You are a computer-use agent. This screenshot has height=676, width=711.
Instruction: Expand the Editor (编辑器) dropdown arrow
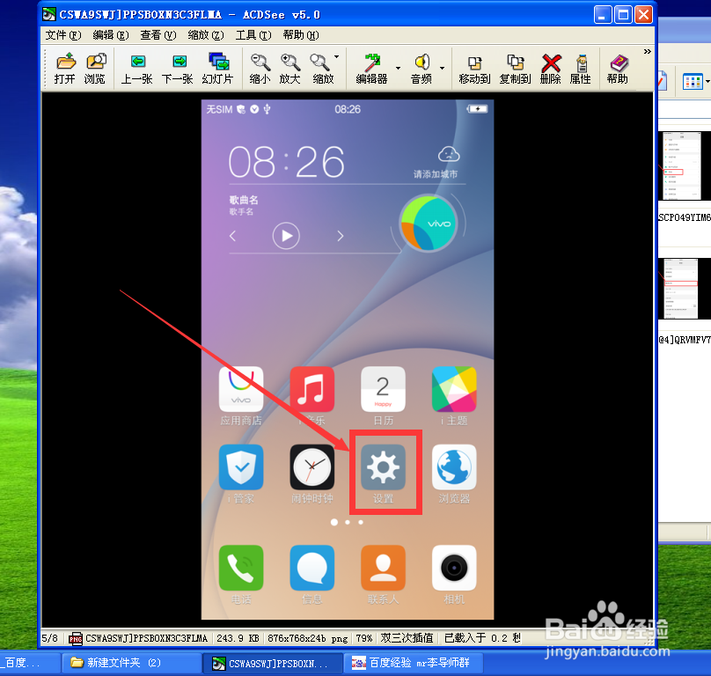point(398,68)
